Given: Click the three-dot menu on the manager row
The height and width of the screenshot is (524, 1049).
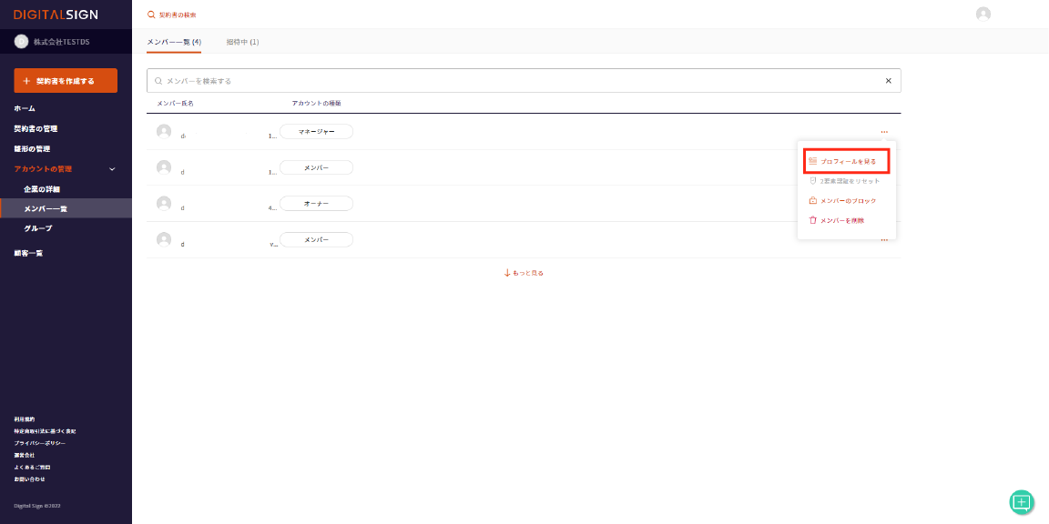Looking at the screenshot, I should click(883, 132).
